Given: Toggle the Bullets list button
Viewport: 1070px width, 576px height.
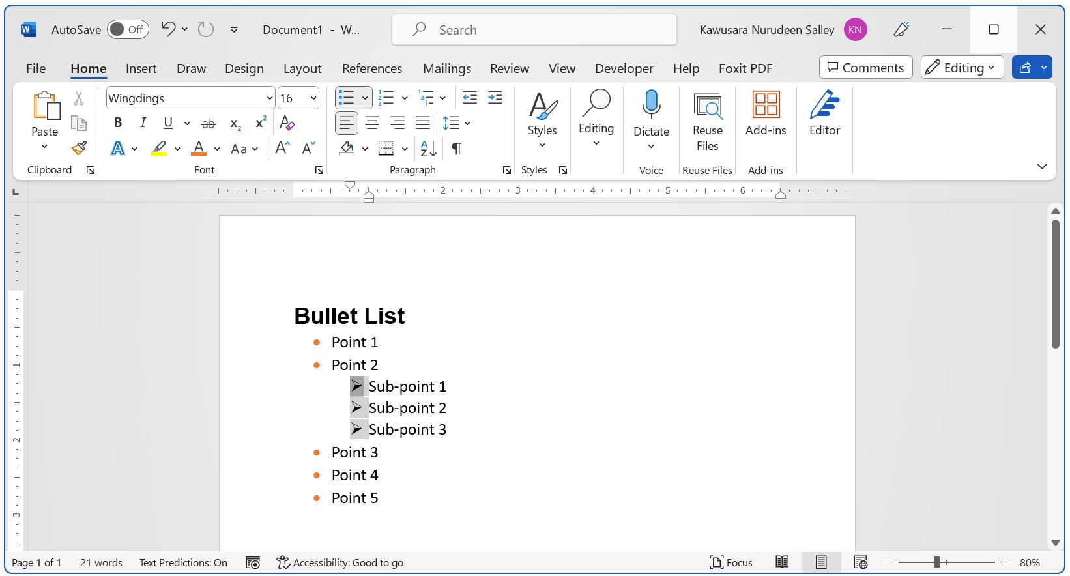Looking at the screenshot, I should pyautogui.click(x=346, y=98).
